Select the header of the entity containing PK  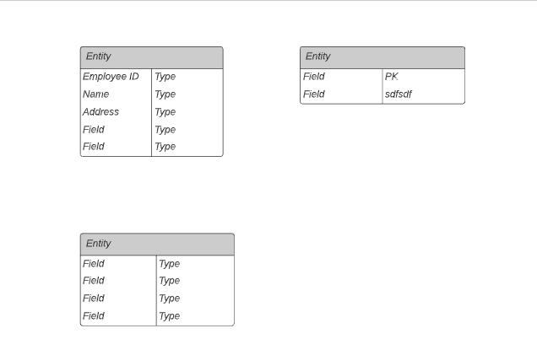382,57
